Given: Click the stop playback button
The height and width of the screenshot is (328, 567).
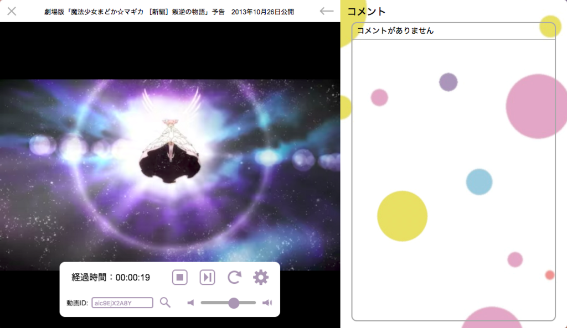Looking at the screenshot, I should coord(180,278).
